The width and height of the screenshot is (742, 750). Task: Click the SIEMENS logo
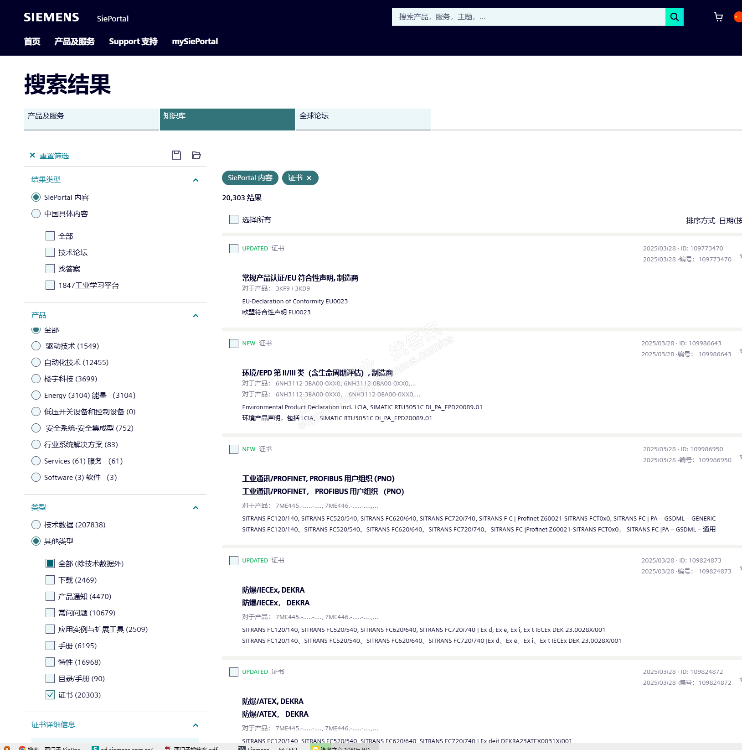[52, 17]
